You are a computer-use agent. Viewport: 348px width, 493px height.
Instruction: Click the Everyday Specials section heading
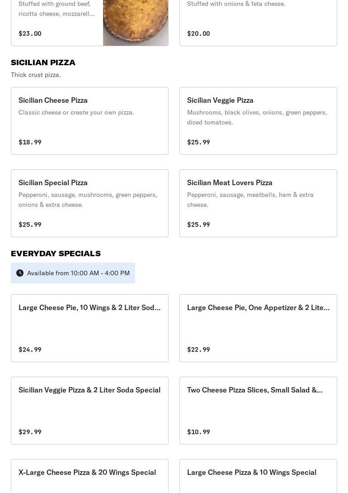click(x=56, y=254)
